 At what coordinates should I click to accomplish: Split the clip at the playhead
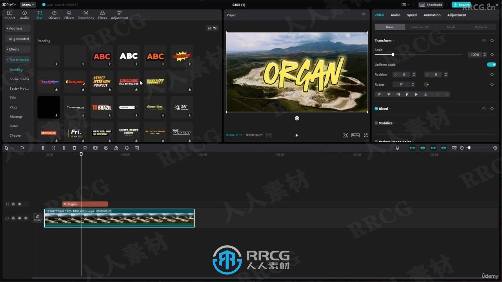click(43, 148)
